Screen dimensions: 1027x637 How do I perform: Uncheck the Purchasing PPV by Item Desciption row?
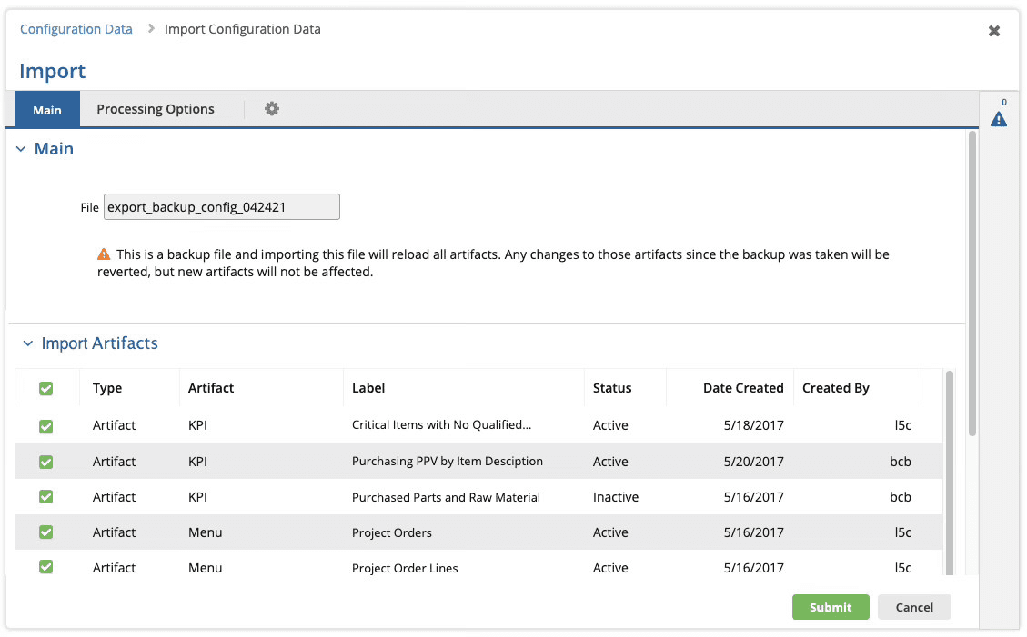tap(45, 462)
